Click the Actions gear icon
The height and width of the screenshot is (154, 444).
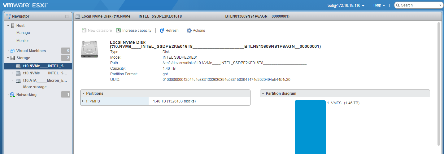189,31
